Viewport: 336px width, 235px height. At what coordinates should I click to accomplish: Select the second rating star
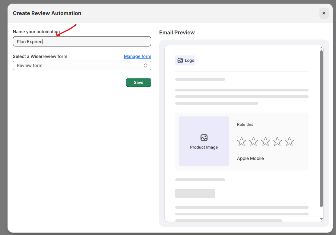tap(253, 141)
